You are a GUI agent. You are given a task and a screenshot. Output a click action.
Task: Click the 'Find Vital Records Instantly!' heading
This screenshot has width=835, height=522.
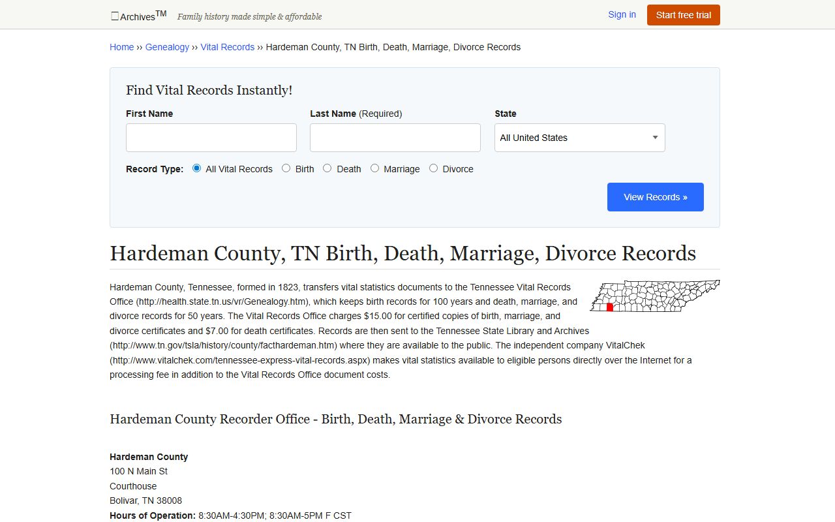(x=209, y=91)
